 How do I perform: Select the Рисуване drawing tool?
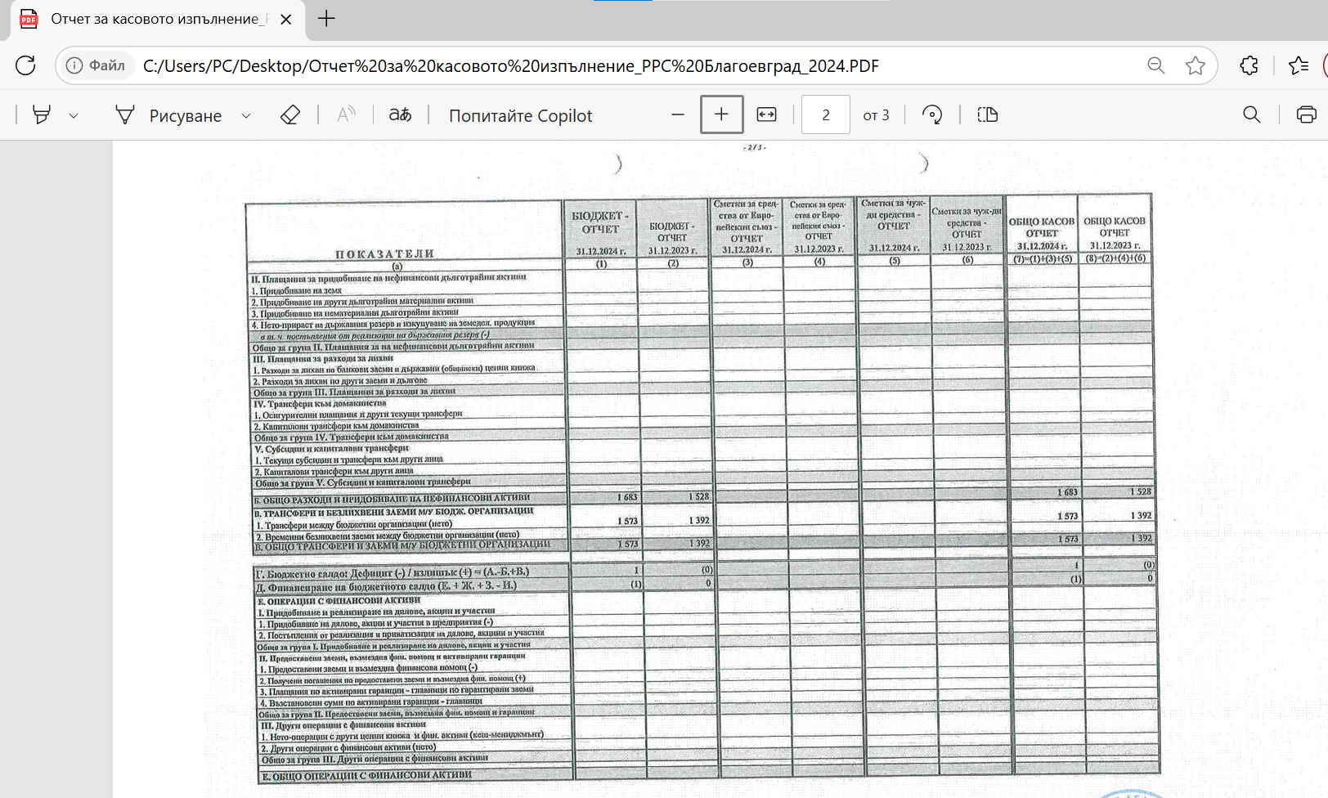point(169,115)
